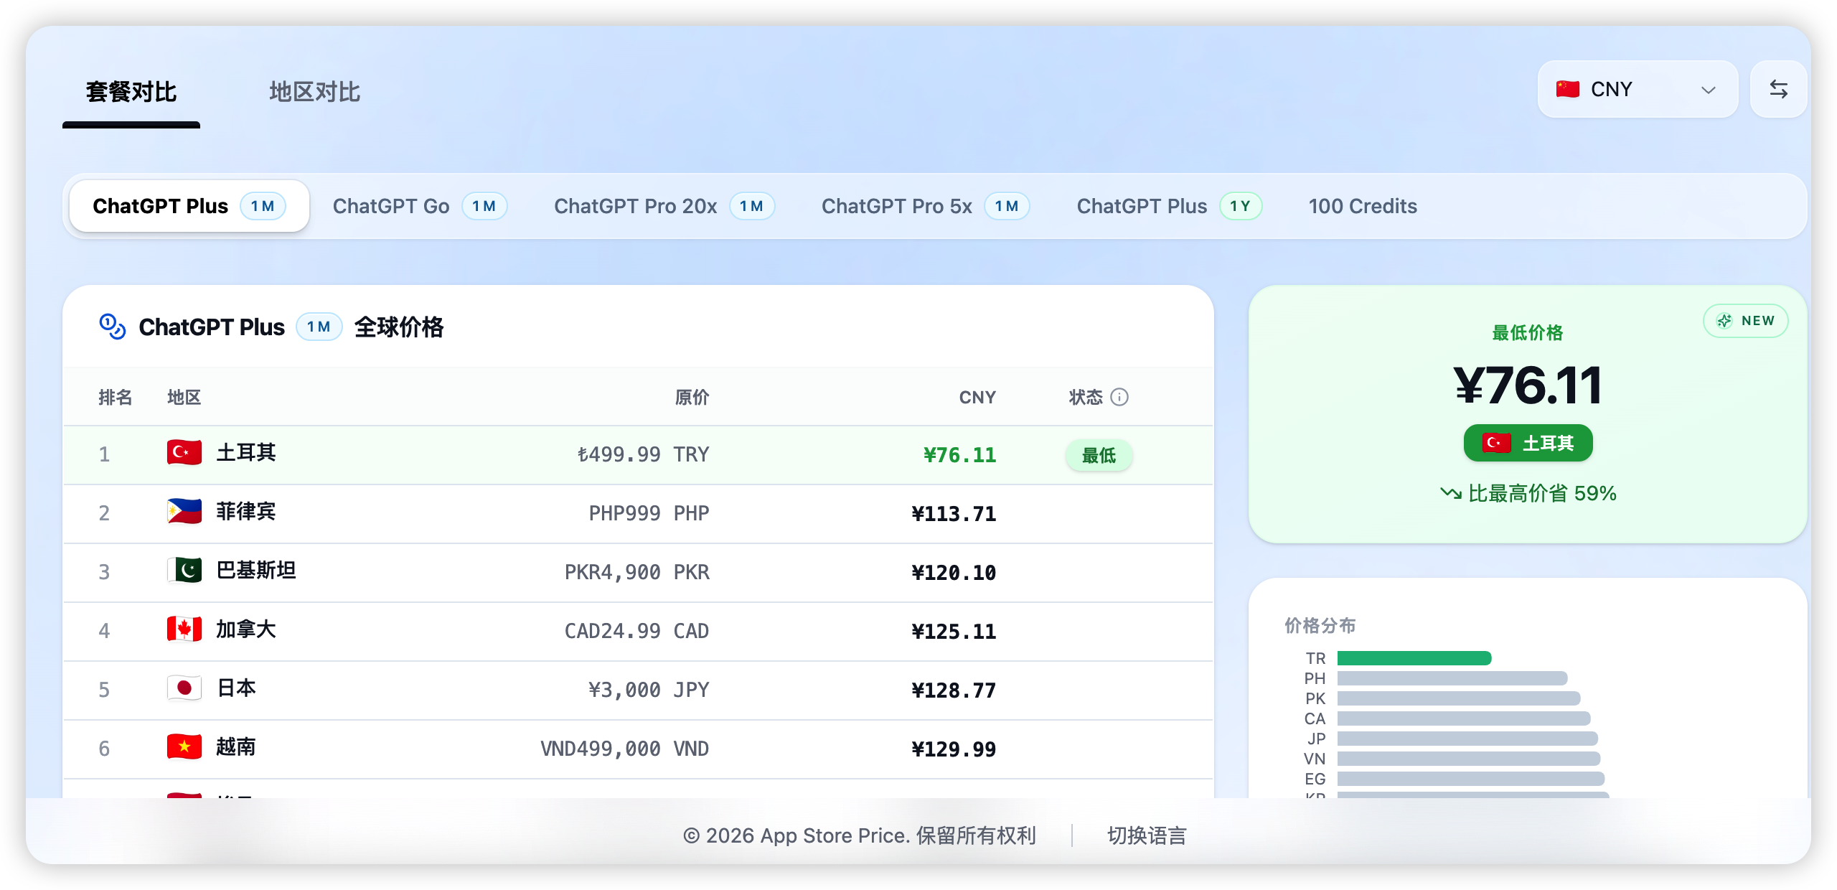Click the PKR4,900 original price
This screenshot has width=1837, height=890.
coord(636,572)
